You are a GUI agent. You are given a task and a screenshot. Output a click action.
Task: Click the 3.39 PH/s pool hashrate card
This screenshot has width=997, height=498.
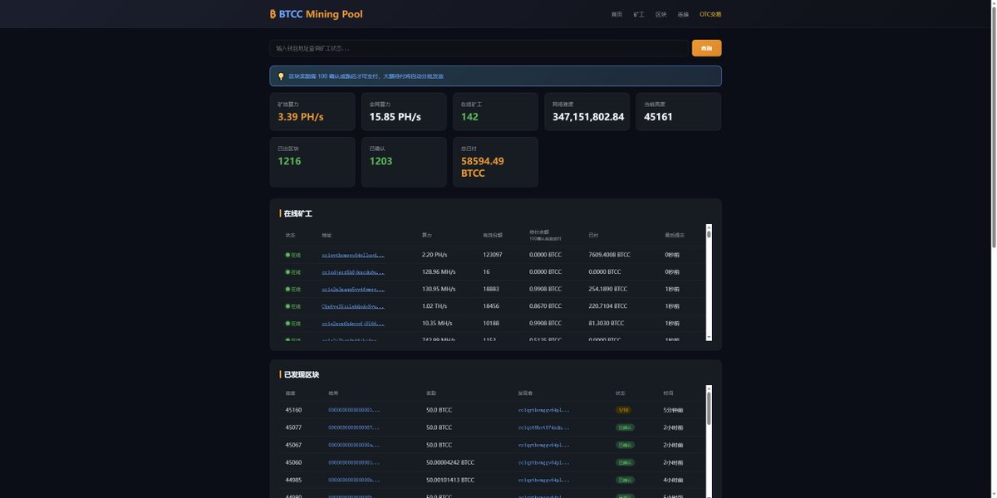click(x=312, y=111)
